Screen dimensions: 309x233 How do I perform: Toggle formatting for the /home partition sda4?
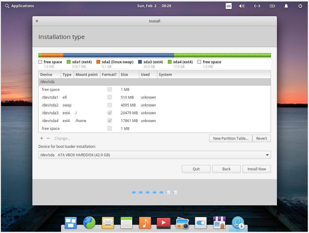tap(109, 121)
